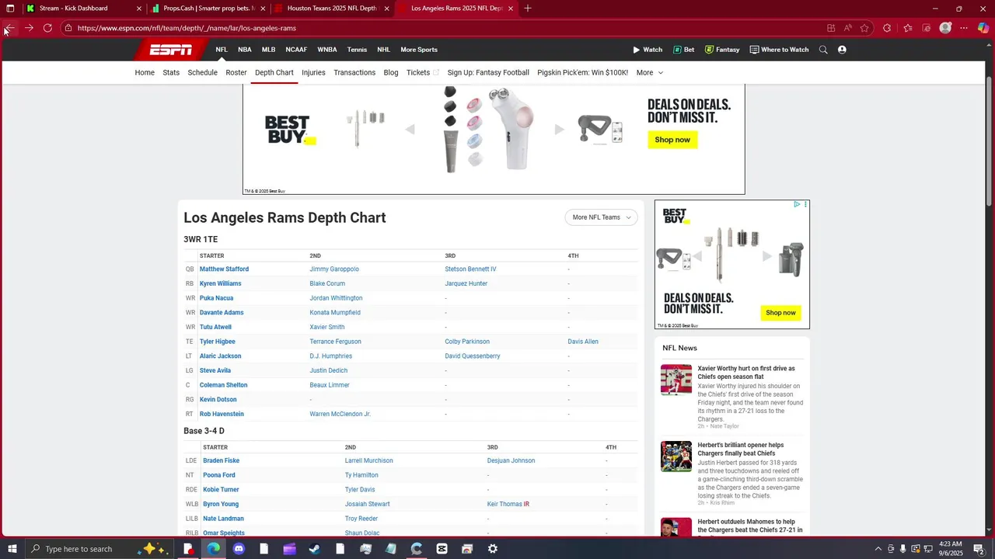Open the Transactions team menu item
This screenshot has height=559, width=995.
(354, 72)
